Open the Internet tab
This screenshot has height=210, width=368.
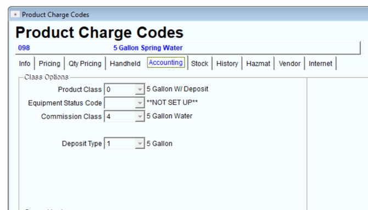pyautogui.click(x=320, y=63)
